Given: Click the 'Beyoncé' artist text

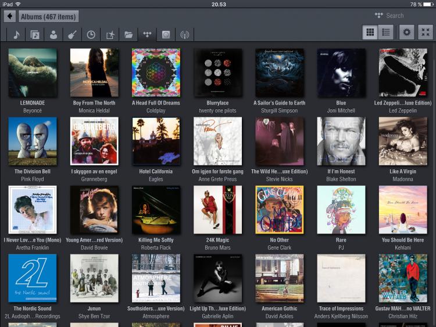Looking at the screenshot, I should pyautogui.click(x=33, y=110).
